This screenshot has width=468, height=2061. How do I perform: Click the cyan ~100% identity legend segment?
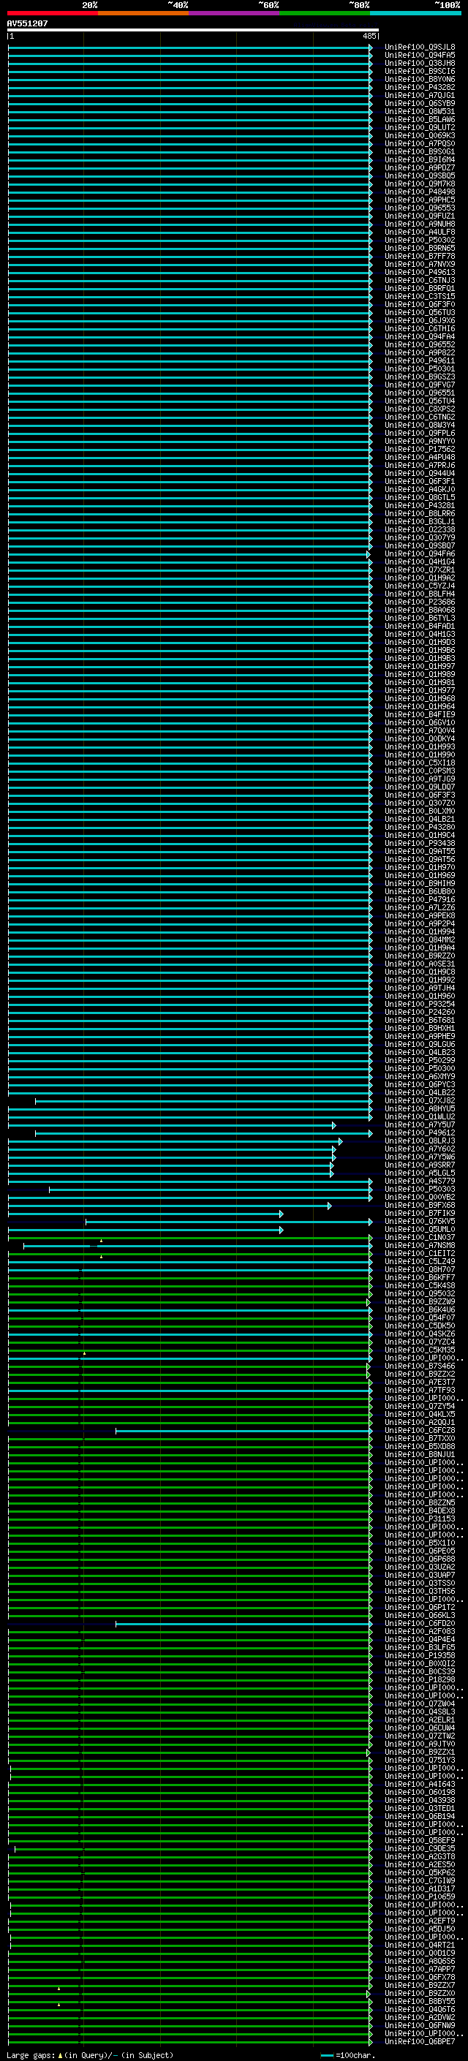(x=416, y=13)
